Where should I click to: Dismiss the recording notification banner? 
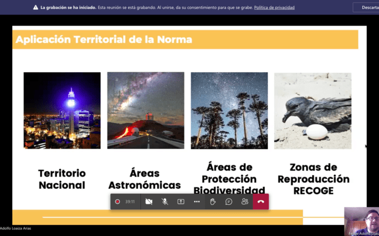point(366,8)
